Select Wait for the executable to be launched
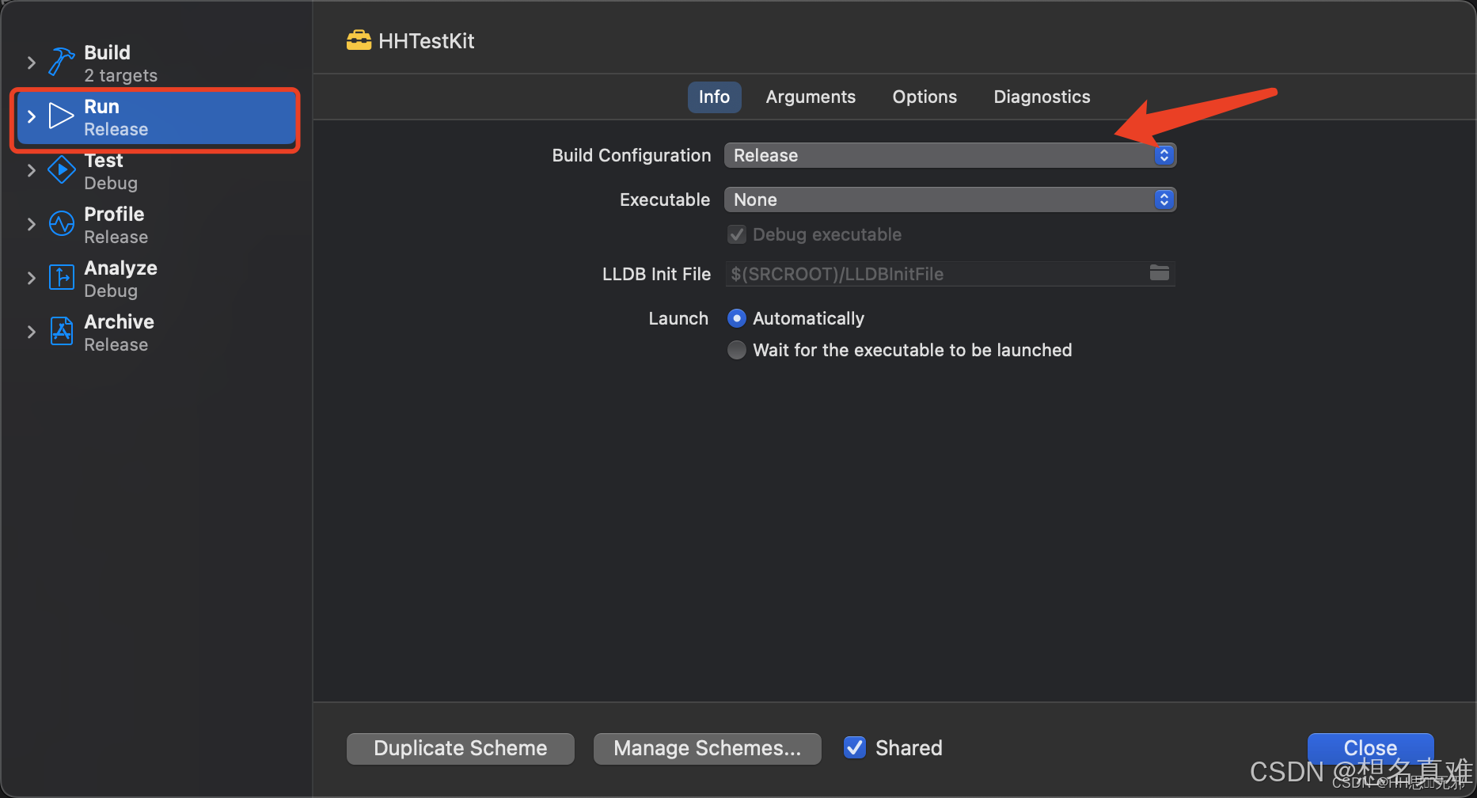This screenshot has width=1477, height=798. coord(736,349)
